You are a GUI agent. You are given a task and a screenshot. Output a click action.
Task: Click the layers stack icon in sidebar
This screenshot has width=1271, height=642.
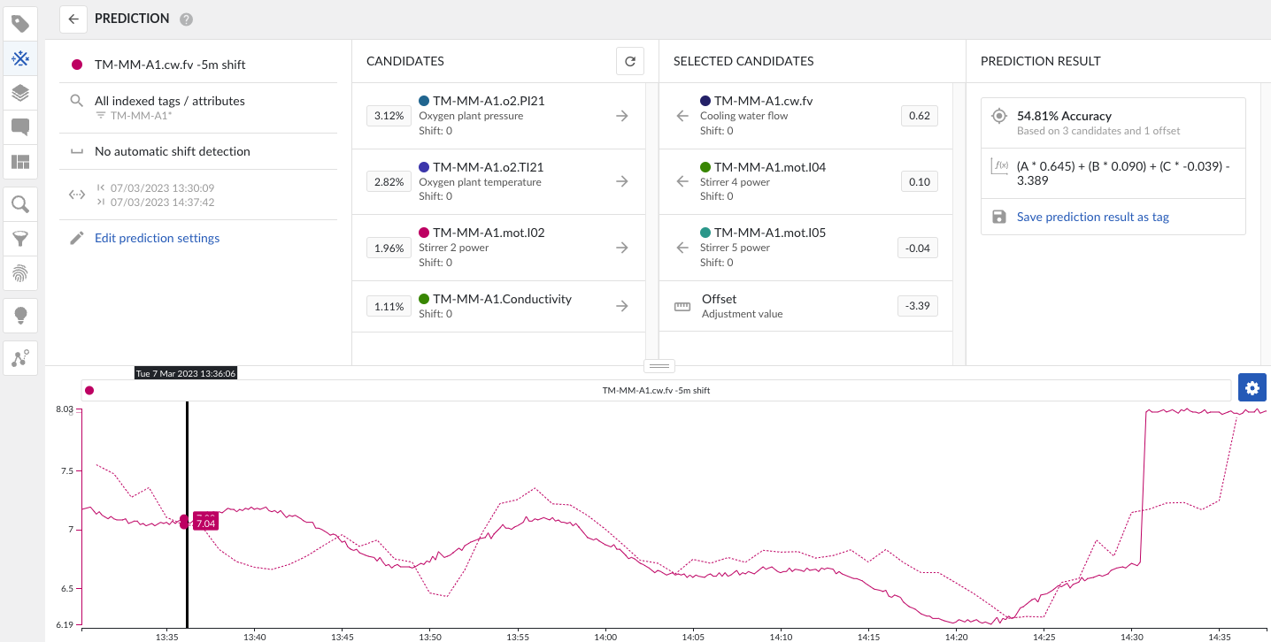[20, 92]
